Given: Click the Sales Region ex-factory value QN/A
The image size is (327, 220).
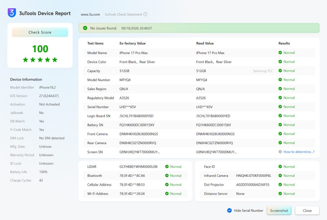Looking at the screenshot, I should pos(124,89).
